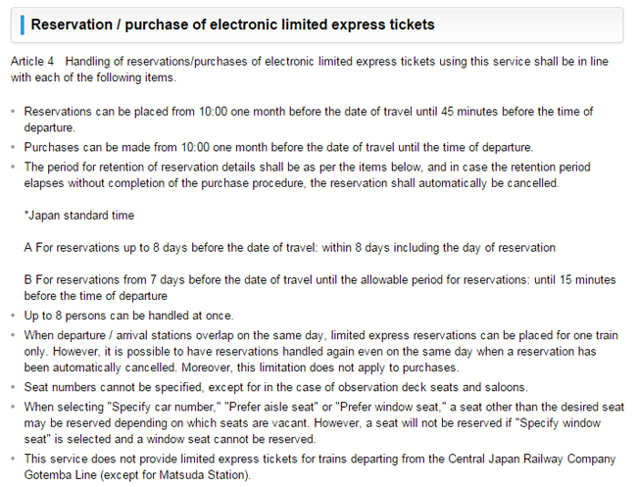The image size is (637, 487).
Task: Click the bullet marker before 'Seat numbers cannot'
Action: (x=14, y=387)
